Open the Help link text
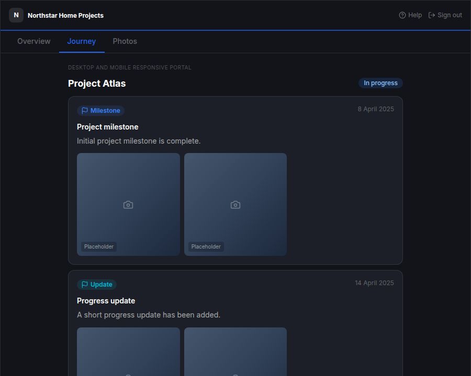Image resolution: width=471 pixels, height=376 pixels. point(415,15)
